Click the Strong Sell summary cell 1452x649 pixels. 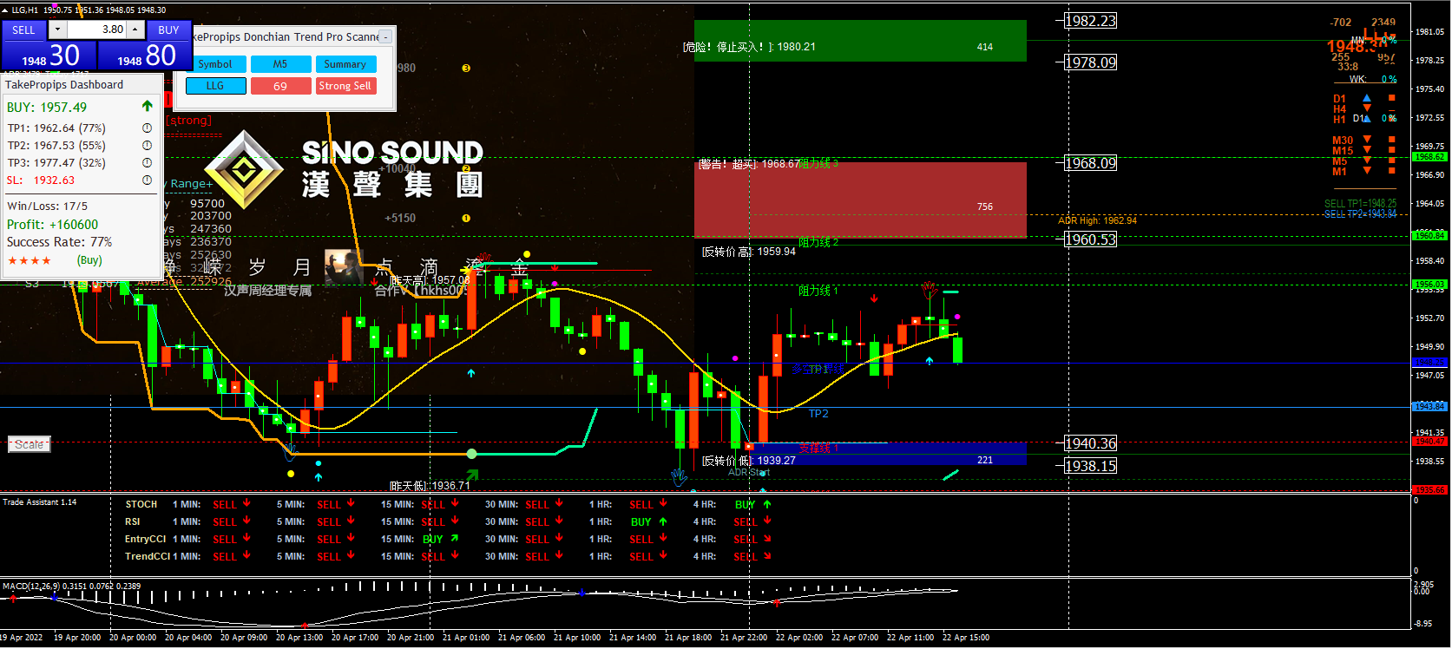click(x=345, y=86)
